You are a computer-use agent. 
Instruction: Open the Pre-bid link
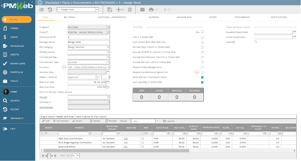pos(43,97)
